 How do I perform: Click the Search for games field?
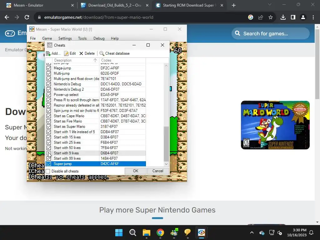tap(270, 33)
